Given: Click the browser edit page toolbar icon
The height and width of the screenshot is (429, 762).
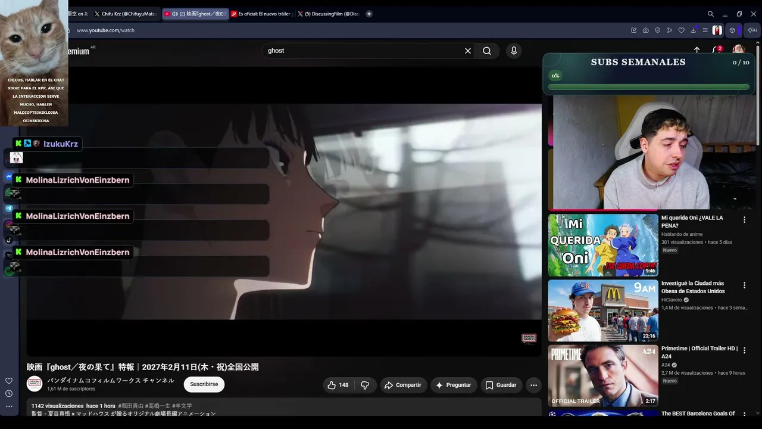Looking at the screenshot, I should (634, 30).
